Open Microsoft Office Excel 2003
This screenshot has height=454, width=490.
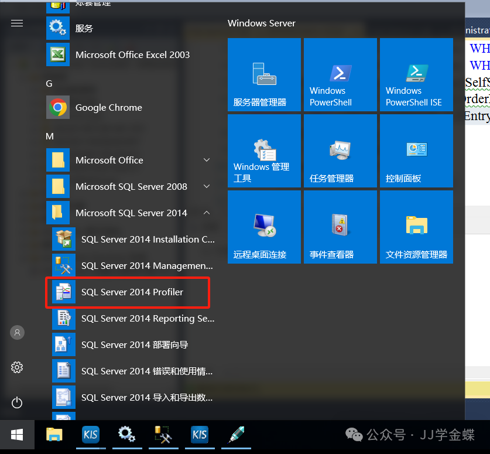click(132, 55)
